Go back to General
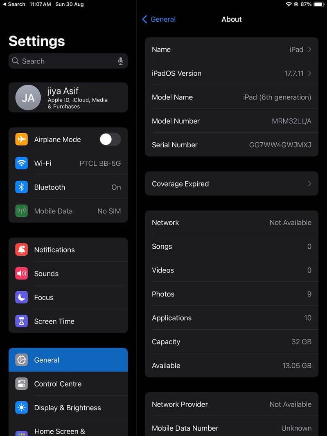Screen dimensions: 327x436 (x=159, y=19)
